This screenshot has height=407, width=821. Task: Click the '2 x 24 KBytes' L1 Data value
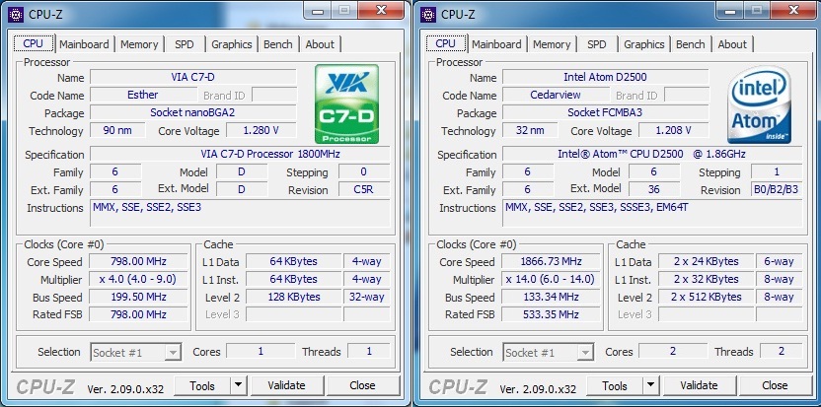[x=707, y=261]
